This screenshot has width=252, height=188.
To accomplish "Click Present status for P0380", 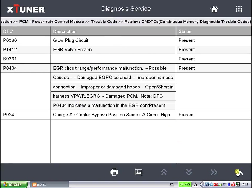I will coord(186,40).
